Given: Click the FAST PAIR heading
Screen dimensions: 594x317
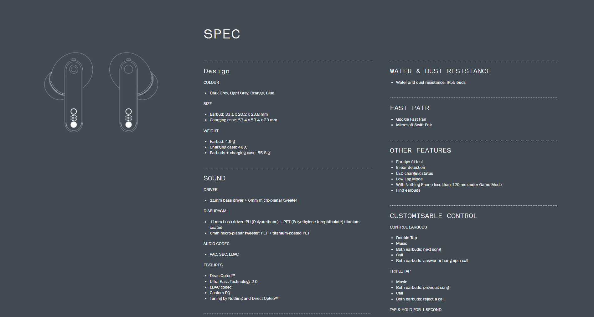Looking at the screenshot, I should [x=410, y=108].
